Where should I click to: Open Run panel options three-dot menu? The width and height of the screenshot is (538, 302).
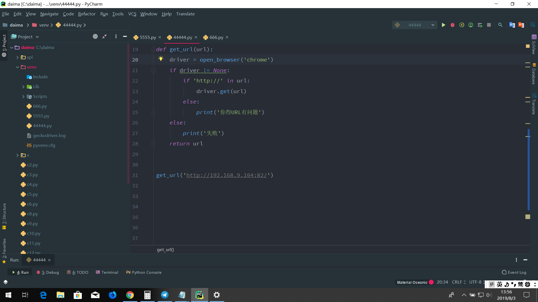pyautogui.click(x=516, y=260)
